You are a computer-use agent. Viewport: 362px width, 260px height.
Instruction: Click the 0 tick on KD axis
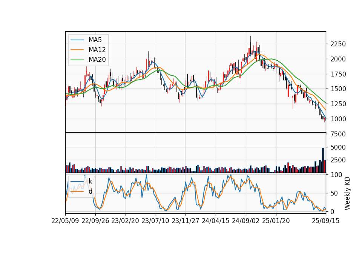pyautogui.click(x=332, y=211)
